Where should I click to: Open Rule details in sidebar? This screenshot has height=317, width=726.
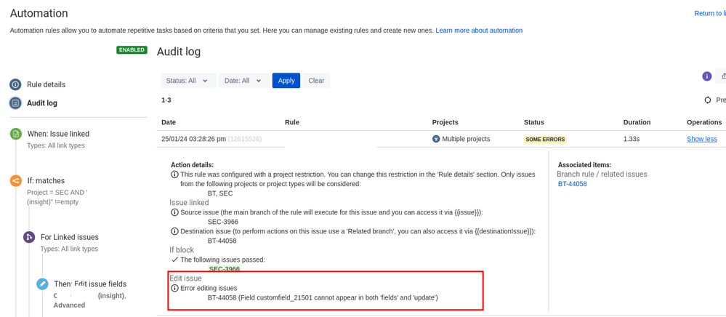tap(46, 85)
